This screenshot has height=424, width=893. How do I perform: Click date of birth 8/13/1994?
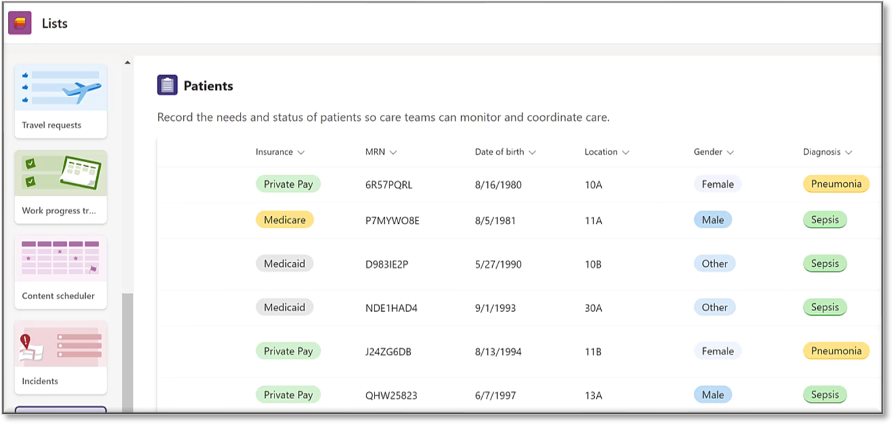pyautogui.click(x=498, y=352)
